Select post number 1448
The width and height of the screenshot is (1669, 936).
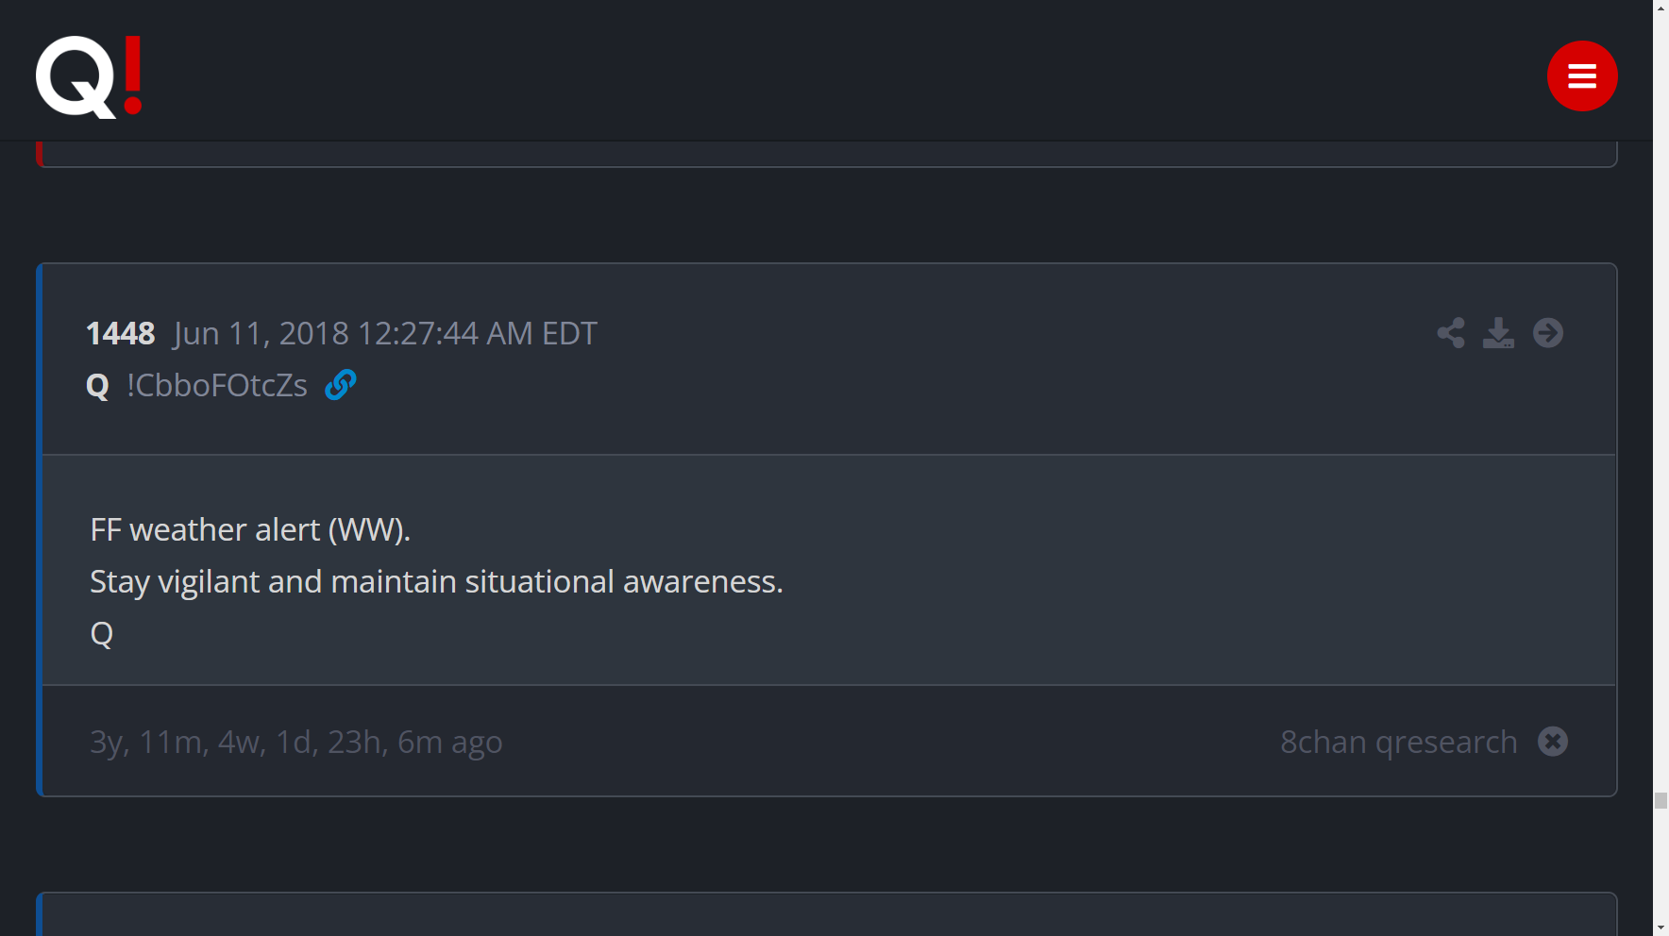tap(120, 333)
